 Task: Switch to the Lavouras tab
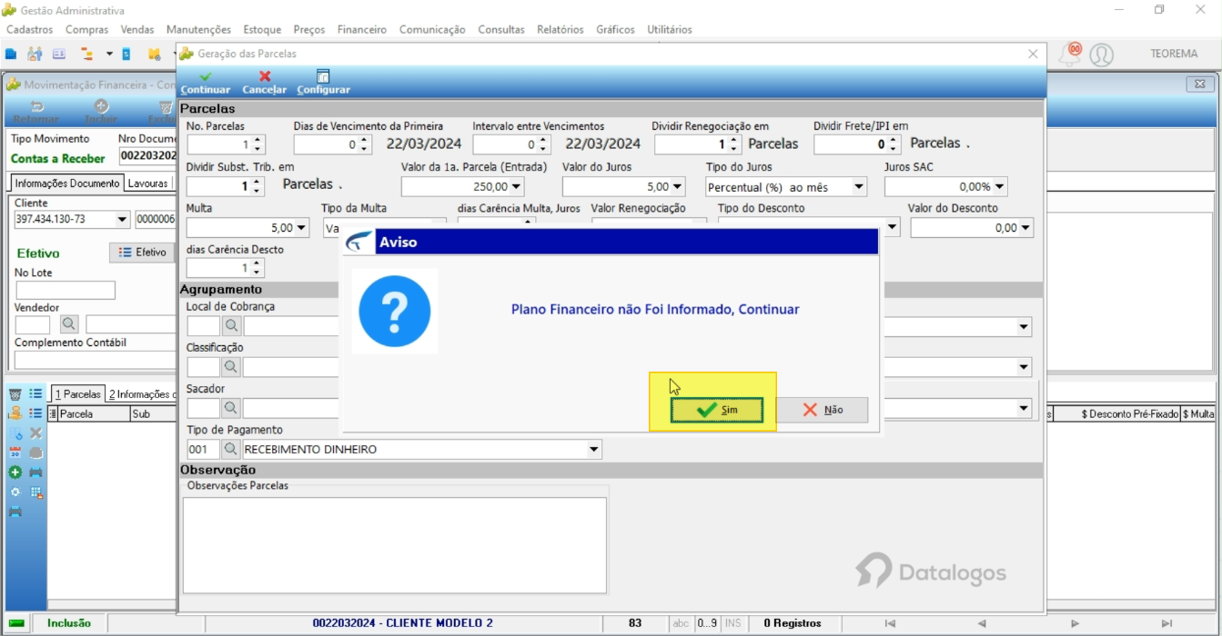[x=147, y=183]
